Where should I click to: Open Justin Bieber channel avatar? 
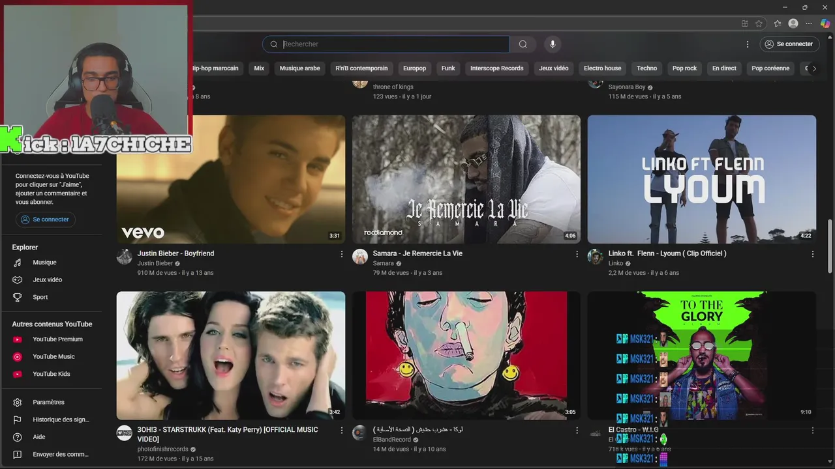pos(125,257)
